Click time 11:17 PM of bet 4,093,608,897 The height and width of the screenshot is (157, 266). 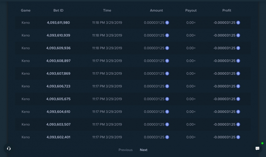coord(107,61)
